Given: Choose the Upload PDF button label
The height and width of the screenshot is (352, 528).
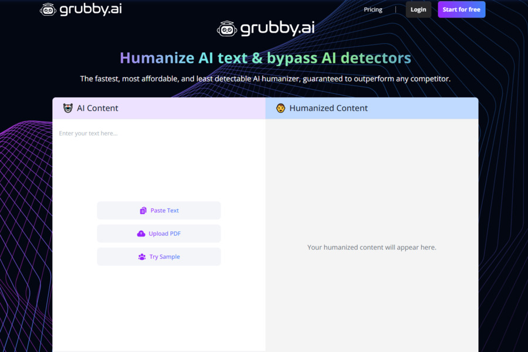Looking at the screenshot, I should pyautogui.click(x=164, y=233).
